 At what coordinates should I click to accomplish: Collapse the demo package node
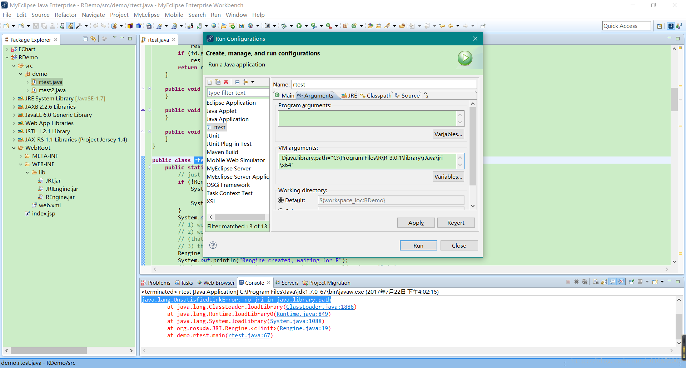tap(21, 74)
